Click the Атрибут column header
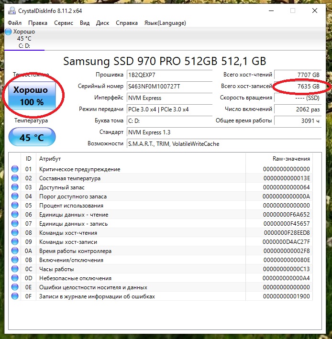This screenshot has width=332, height=339. [x=50, y=159]
